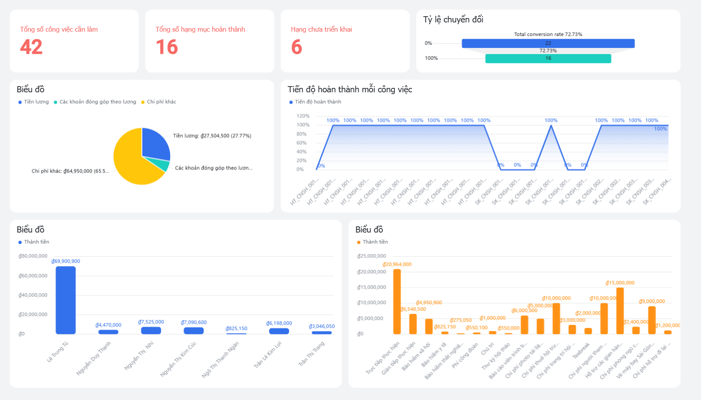The image size is (701, 400).
Task: Click the Vé máy bay Sài Gòn orange bar
Action: tap(652, 320)
